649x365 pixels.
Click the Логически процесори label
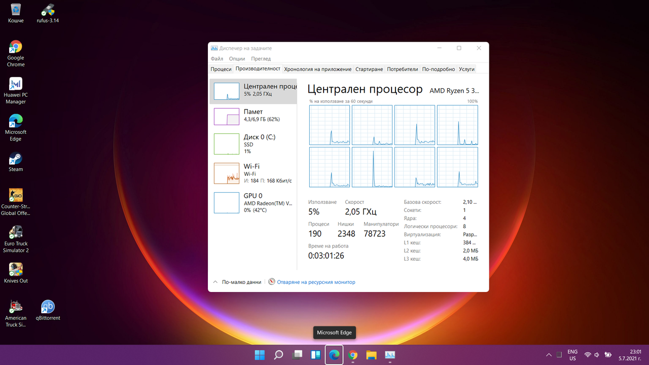click(430, 227)
